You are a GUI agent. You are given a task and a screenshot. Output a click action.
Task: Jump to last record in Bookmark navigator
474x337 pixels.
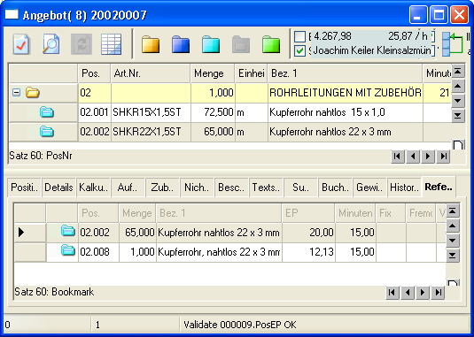[x=438, y=293]
